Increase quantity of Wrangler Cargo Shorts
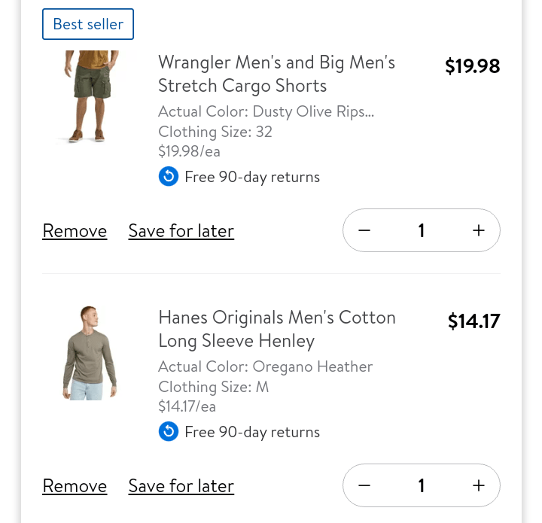This screenshot has width=542, height=523. click(x=479, y=230)
